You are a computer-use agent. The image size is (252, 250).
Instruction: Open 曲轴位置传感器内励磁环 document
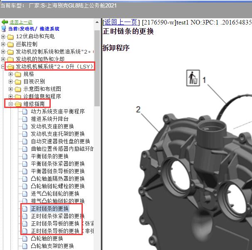click(x=62, y=149)
